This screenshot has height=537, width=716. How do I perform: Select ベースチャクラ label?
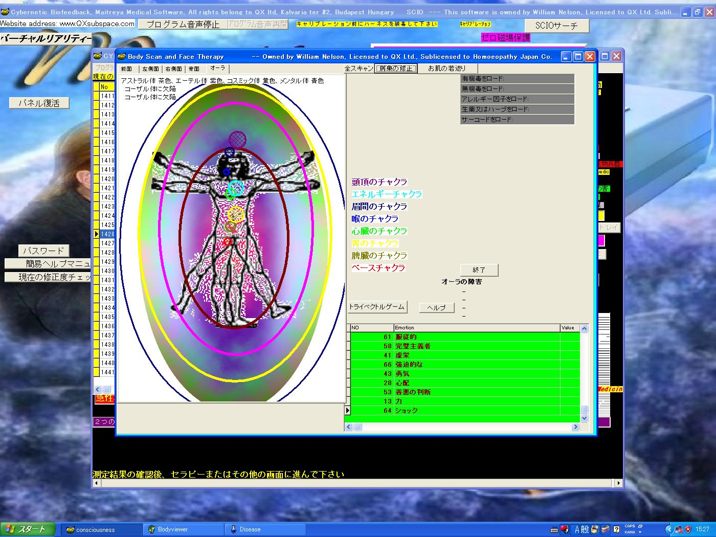(x=378, y=268)
